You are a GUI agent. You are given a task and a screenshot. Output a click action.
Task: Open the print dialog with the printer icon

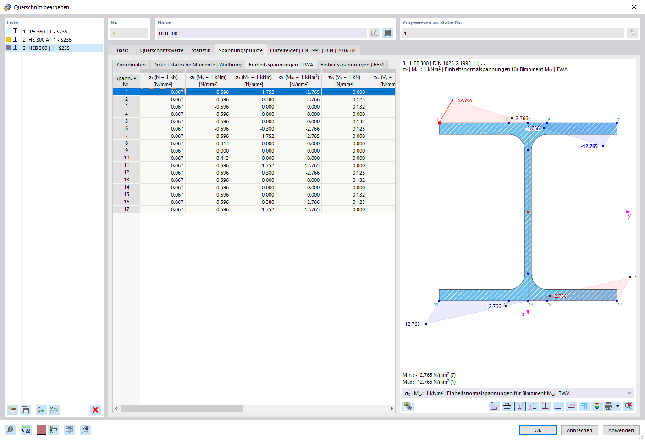(x=609, y=406)
